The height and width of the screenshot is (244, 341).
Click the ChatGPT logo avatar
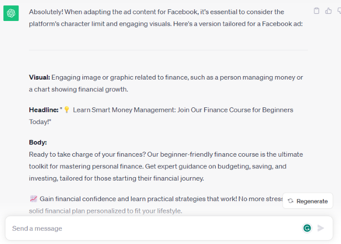click(11, 13)
